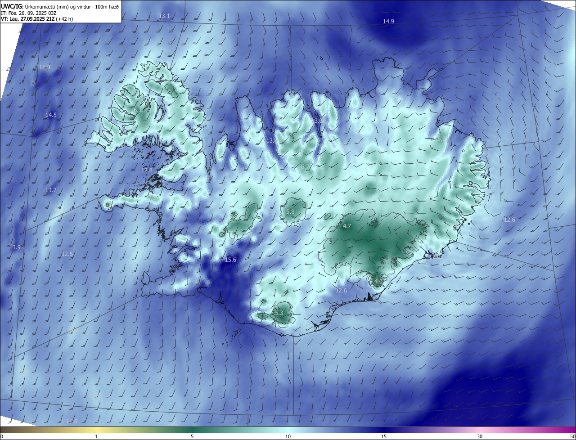Click the 12.8 value label
This screenshot has width=576, height=440.
(x=147, y=171)
